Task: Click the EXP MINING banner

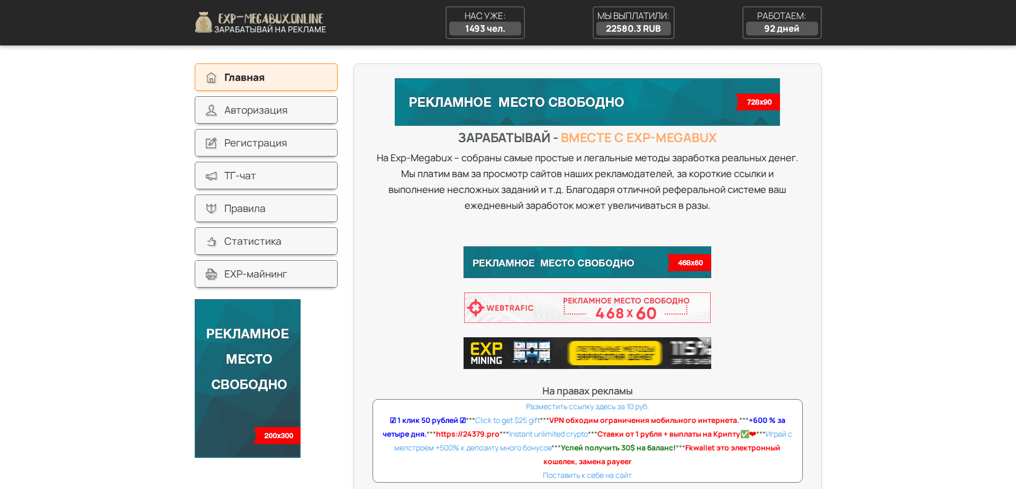Action: [x=587, y=353]
